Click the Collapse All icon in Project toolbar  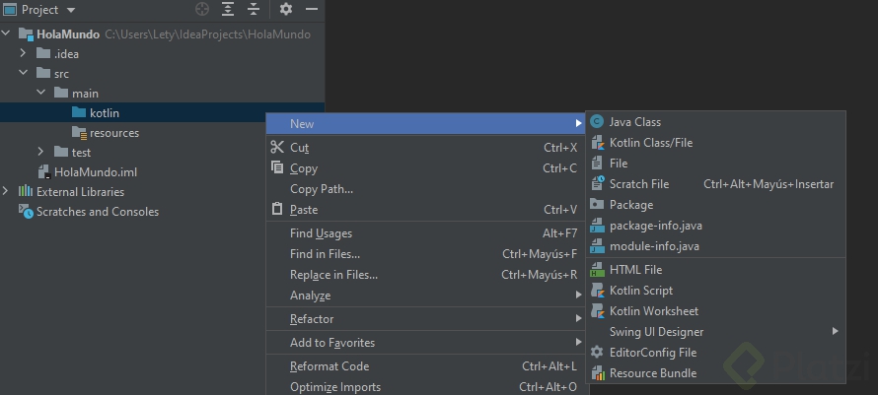[x=254, y=10]
